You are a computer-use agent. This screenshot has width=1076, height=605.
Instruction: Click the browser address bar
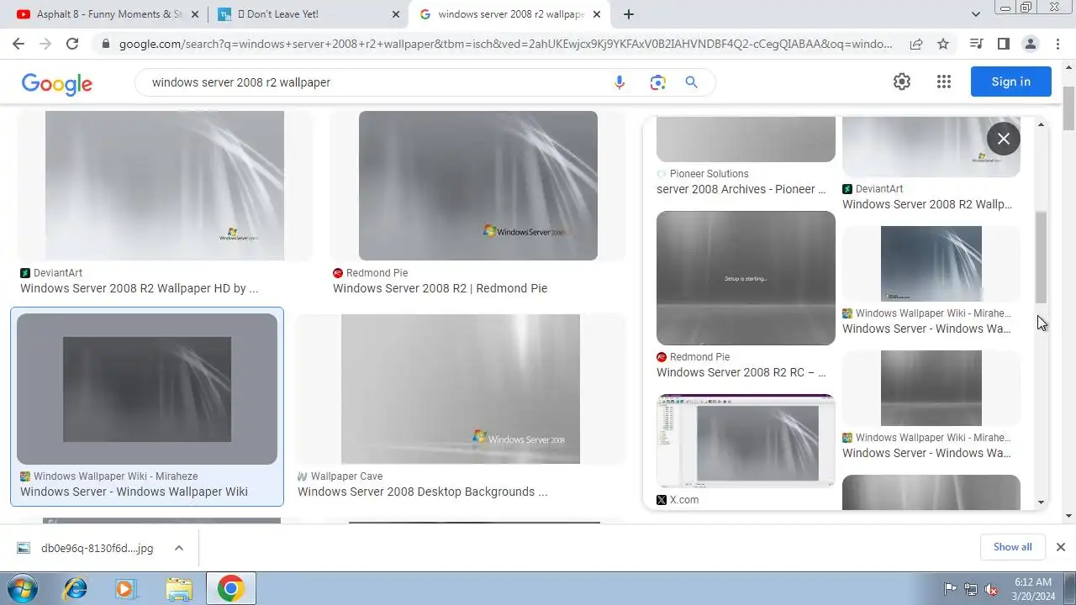505,44
